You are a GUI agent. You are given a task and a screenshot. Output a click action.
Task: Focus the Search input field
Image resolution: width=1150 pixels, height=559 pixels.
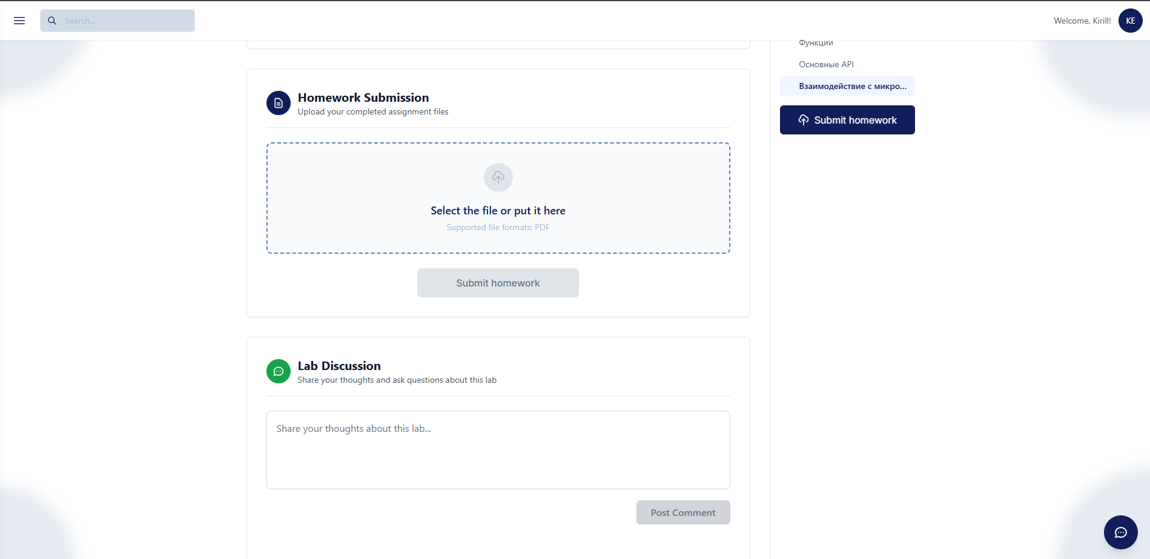(x=117, y=21)
